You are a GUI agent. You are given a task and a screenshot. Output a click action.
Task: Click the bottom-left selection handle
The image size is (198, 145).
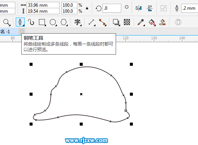click(x=31, y=124)
